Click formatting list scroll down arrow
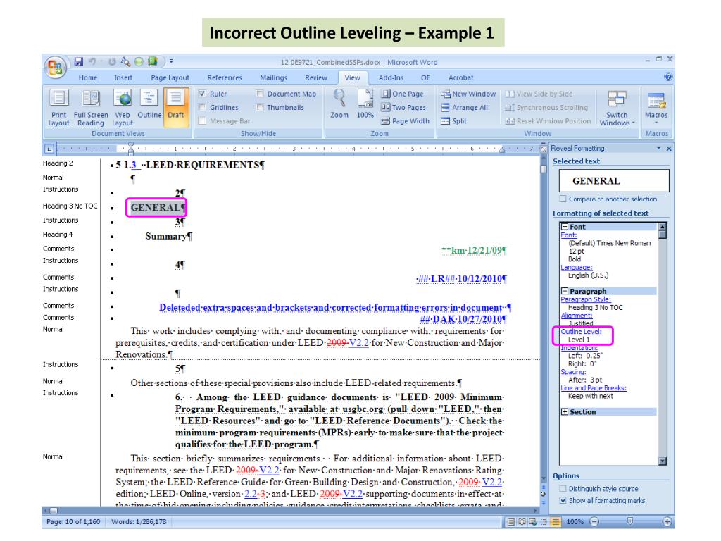The image size is (721, 541). coord(663,461)
